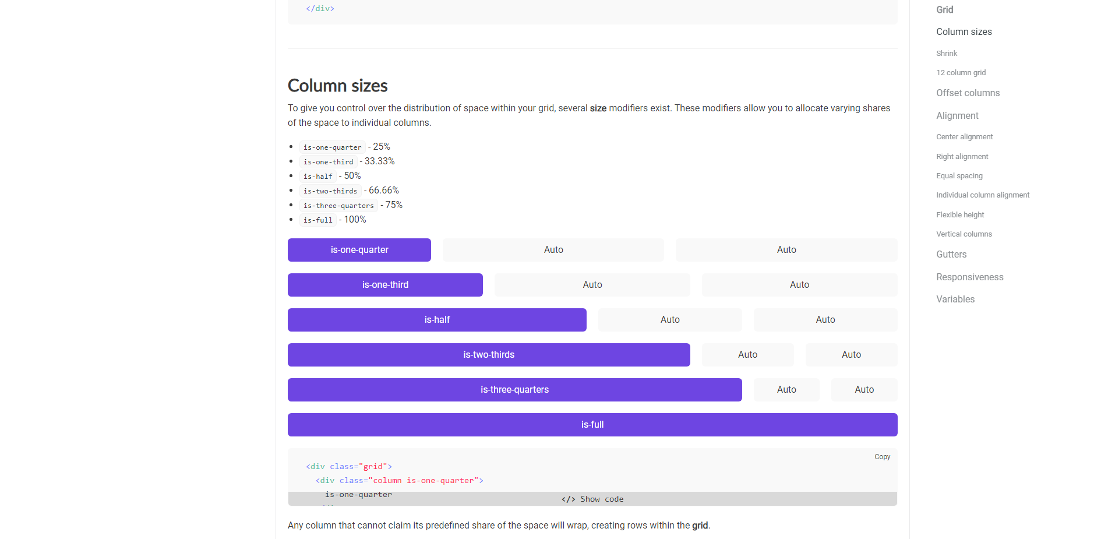This screenshot has width=1094, height=539.
Task: Click "Center alignment" in the sidebar
Action: pos(964,136)
